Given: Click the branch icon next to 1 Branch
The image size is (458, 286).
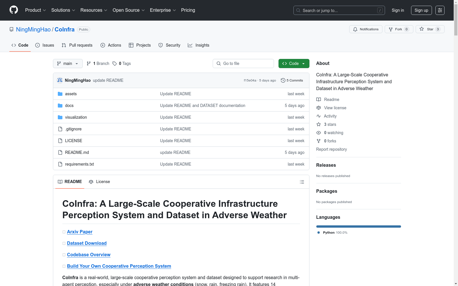Looking at the screenshot, I should coord(89,63).
